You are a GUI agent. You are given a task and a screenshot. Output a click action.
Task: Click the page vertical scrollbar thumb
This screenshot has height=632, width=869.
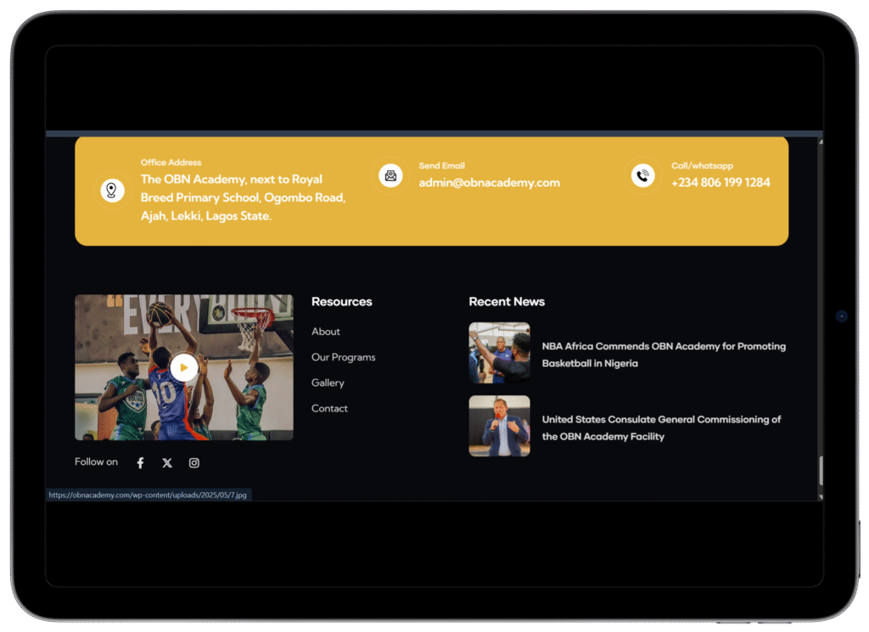820,471
